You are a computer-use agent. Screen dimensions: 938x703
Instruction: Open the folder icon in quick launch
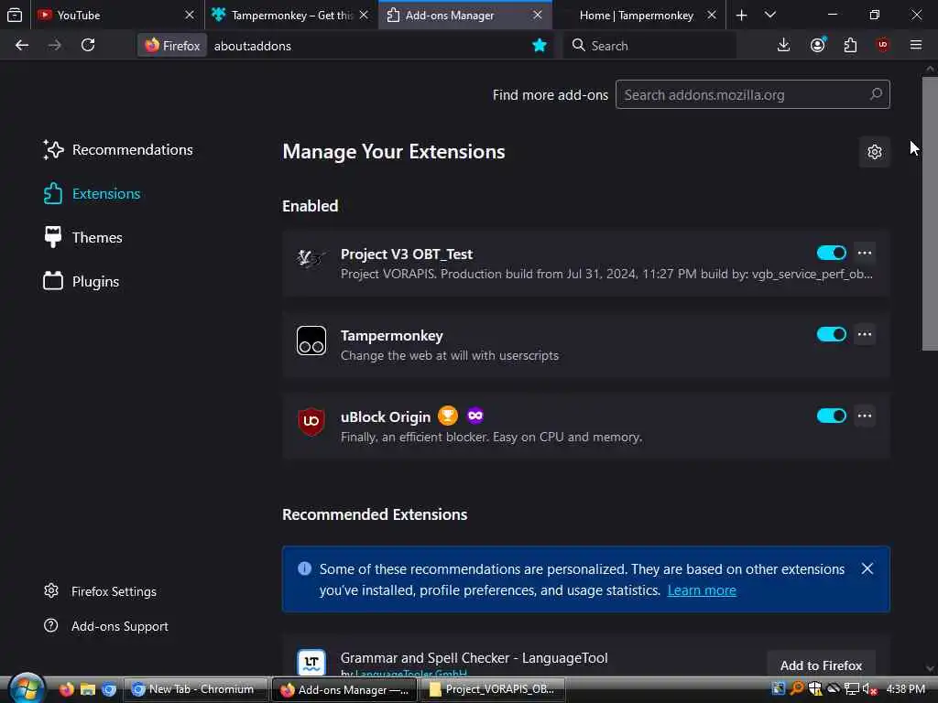88,689
